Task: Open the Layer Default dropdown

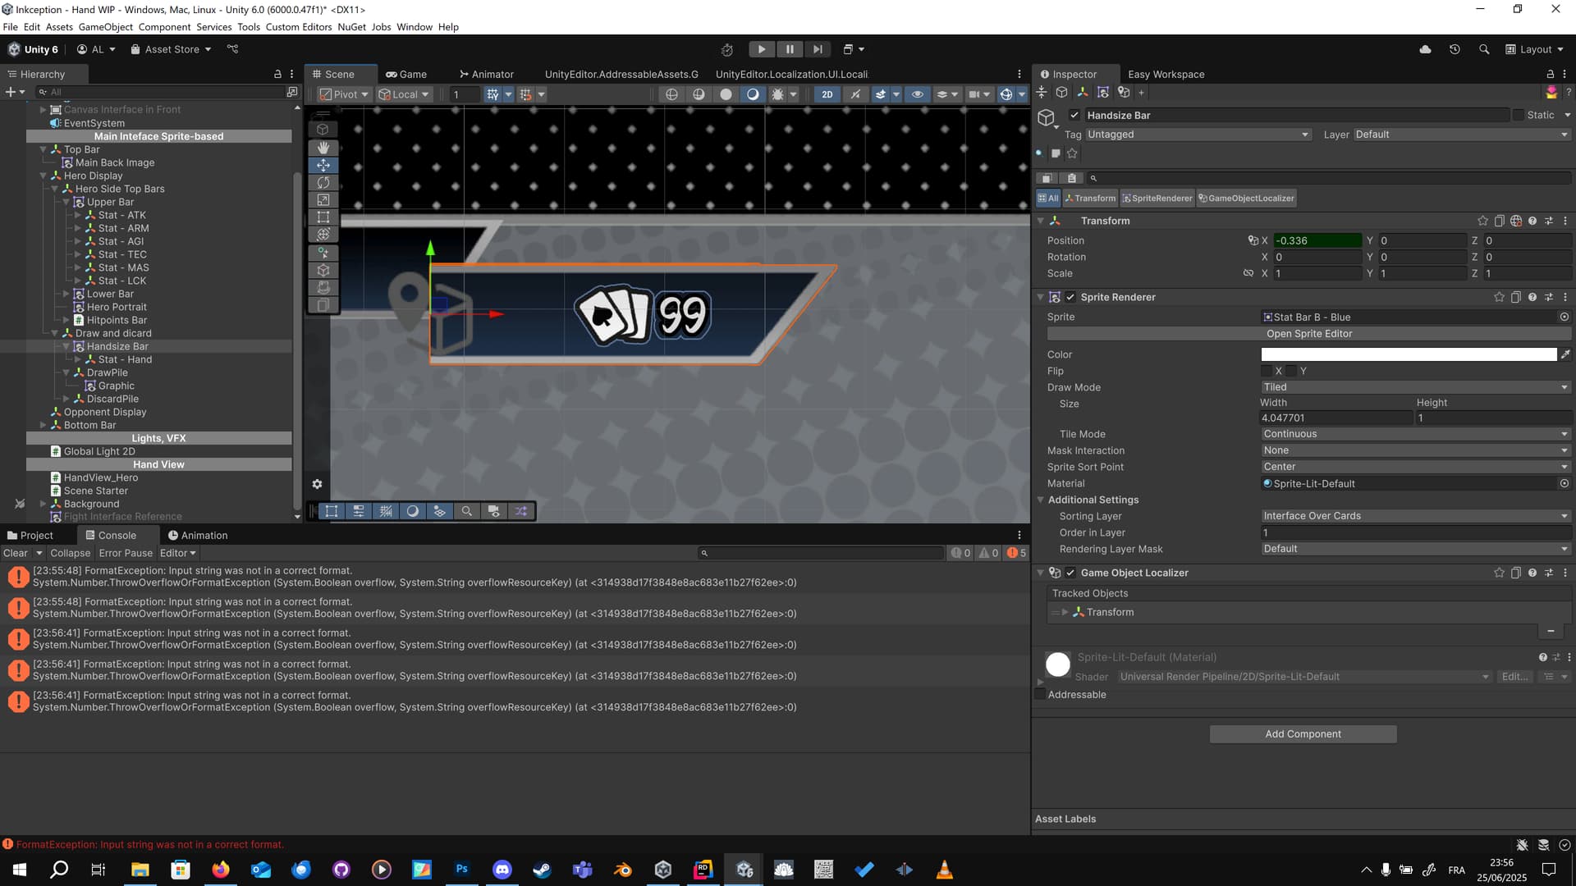Action: pos(1461,134)
